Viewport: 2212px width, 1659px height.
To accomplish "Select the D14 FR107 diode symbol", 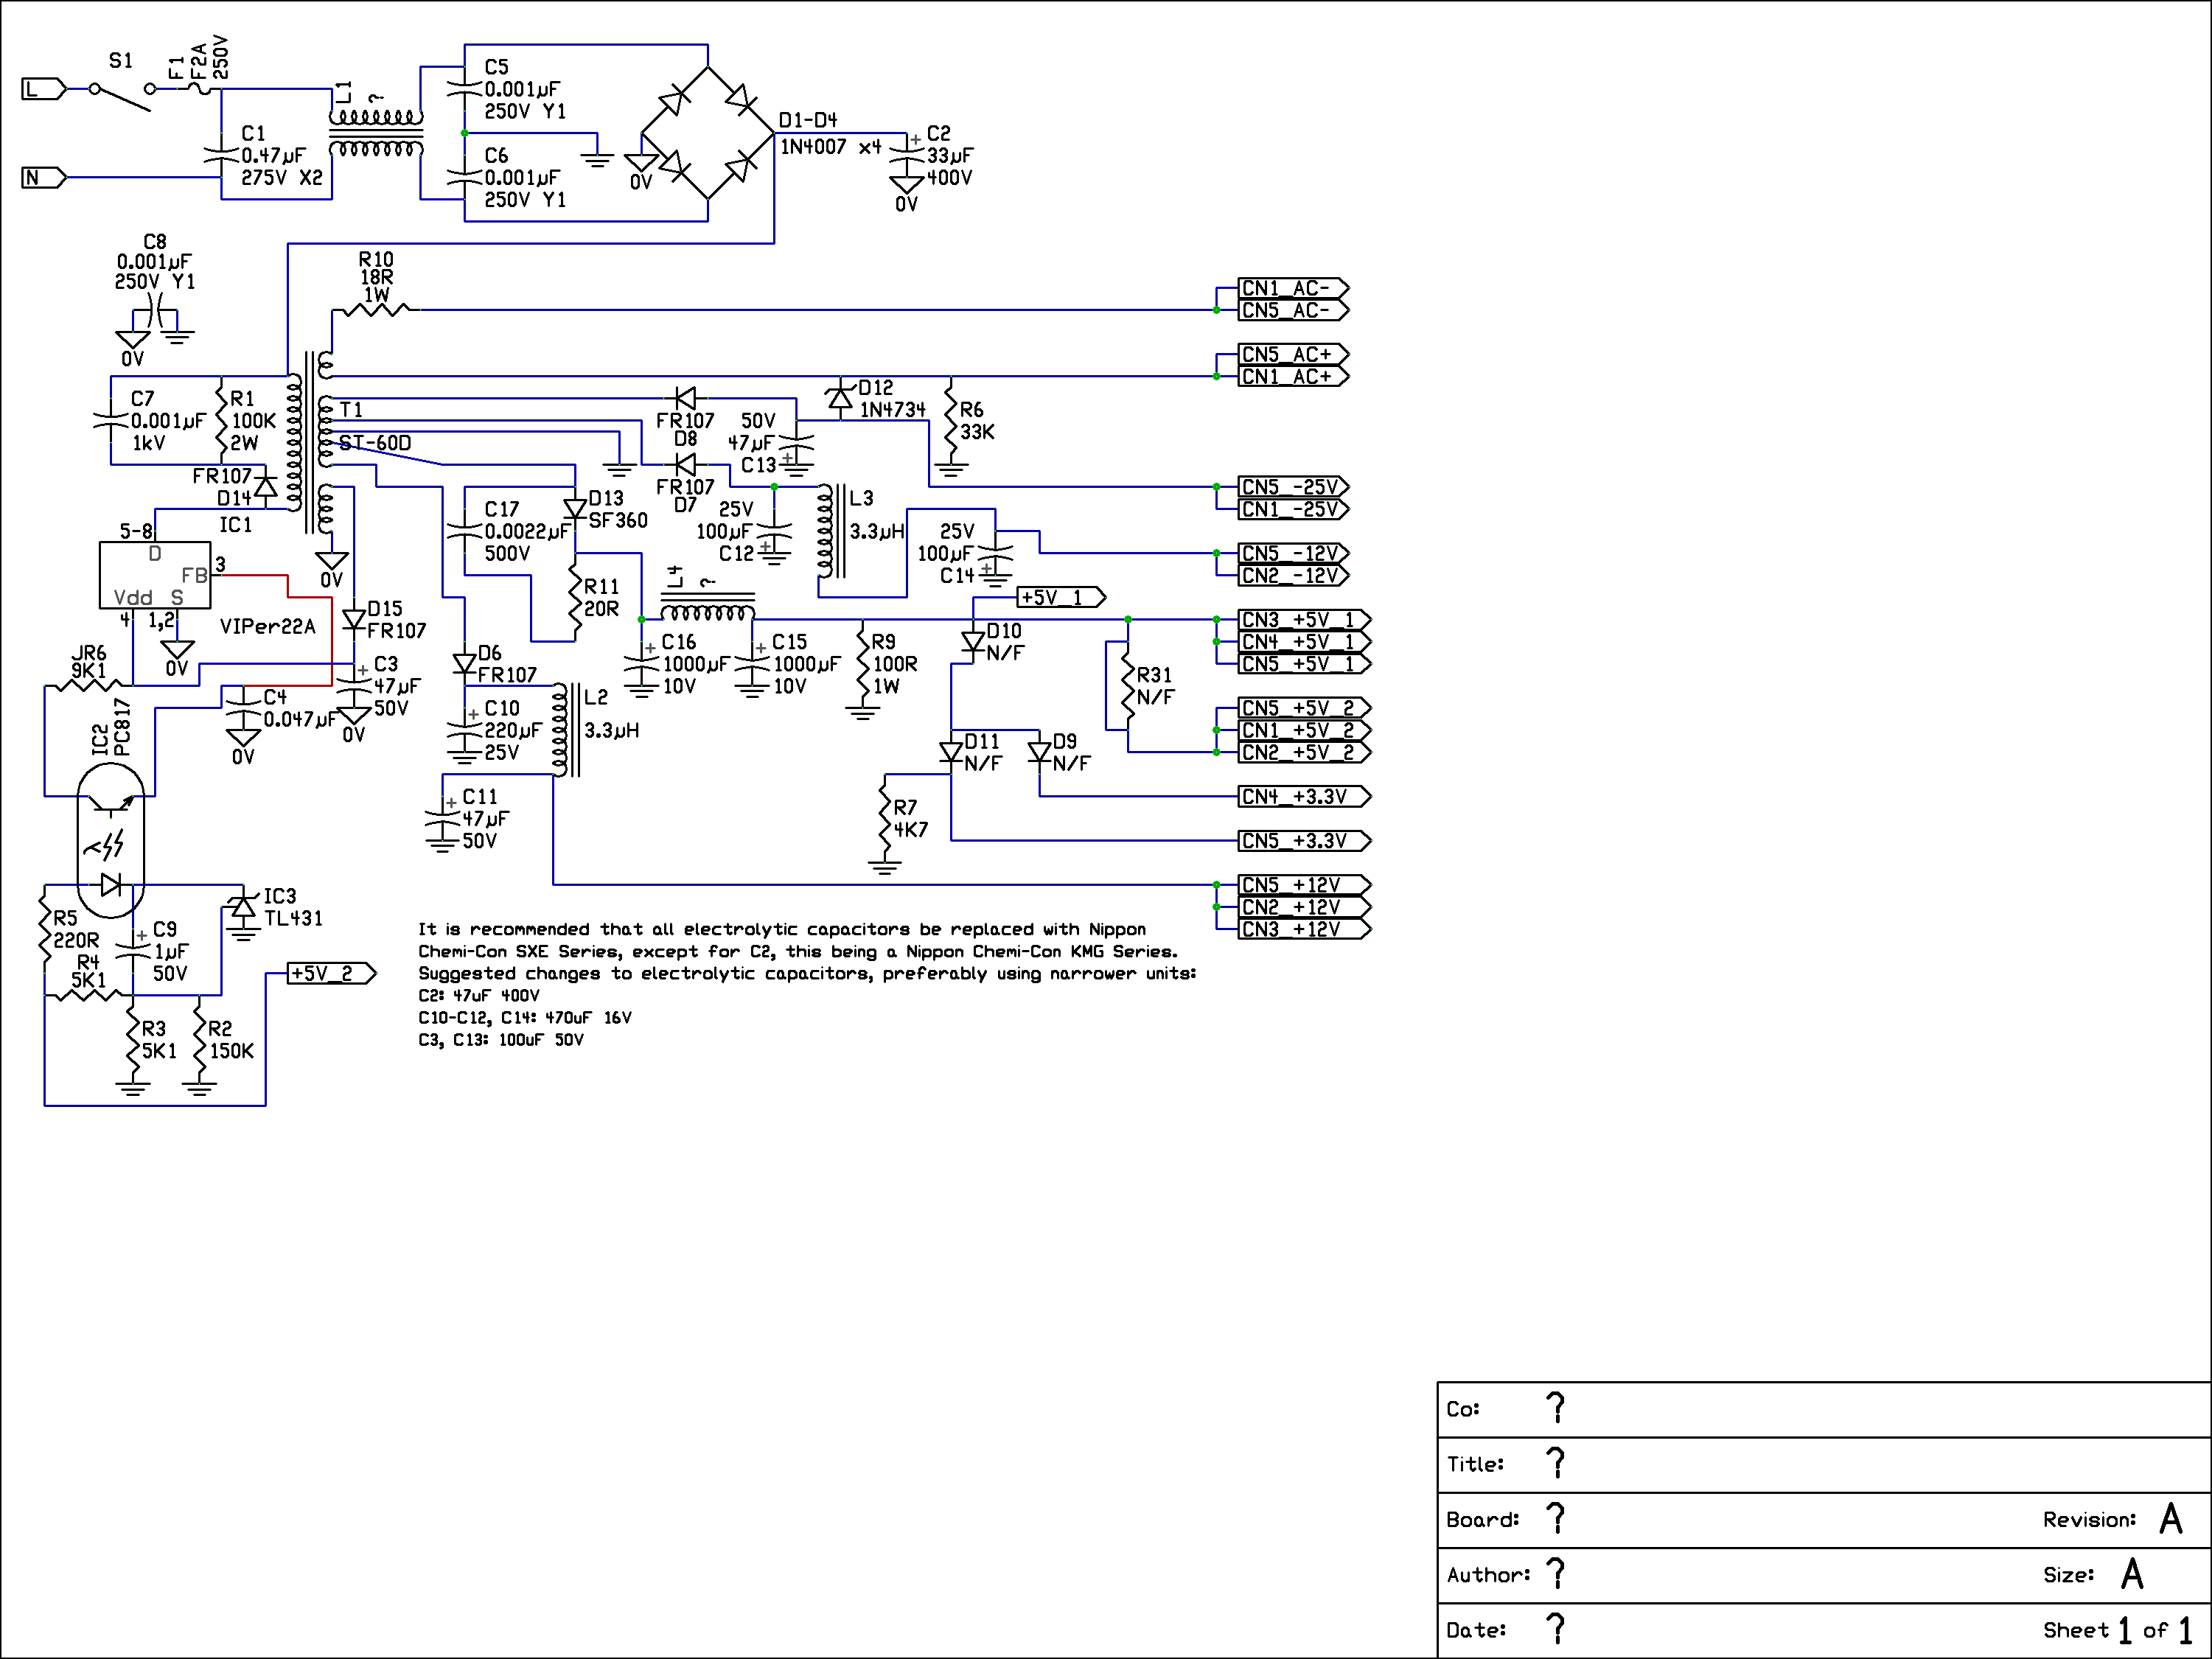I will point(265,487).
